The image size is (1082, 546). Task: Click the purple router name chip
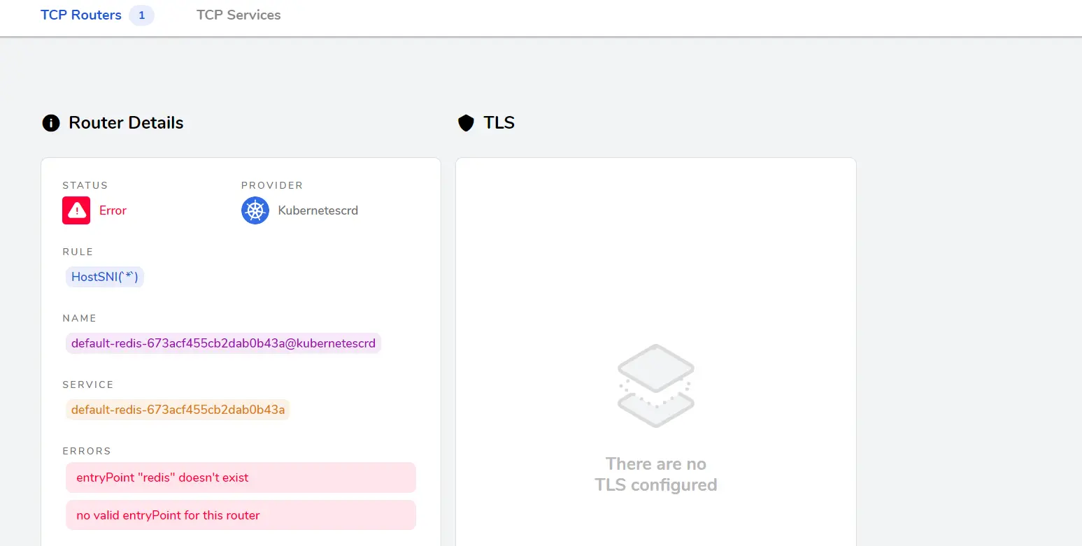click(223, 343)
